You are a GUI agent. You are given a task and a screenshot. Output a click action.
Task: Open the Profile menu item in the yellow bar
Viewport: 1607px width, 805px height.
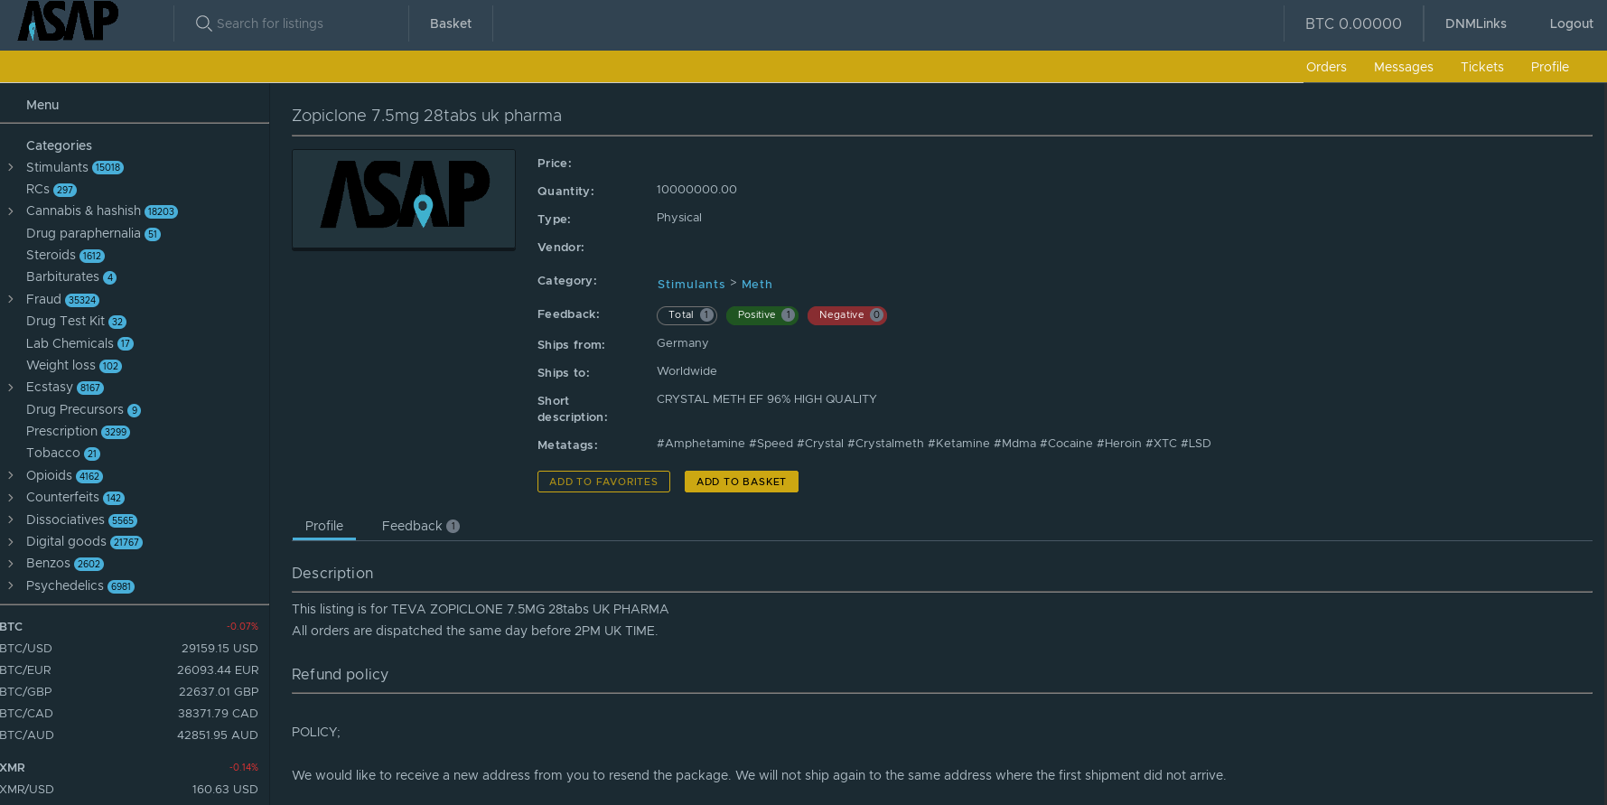tap(1550, 67)
